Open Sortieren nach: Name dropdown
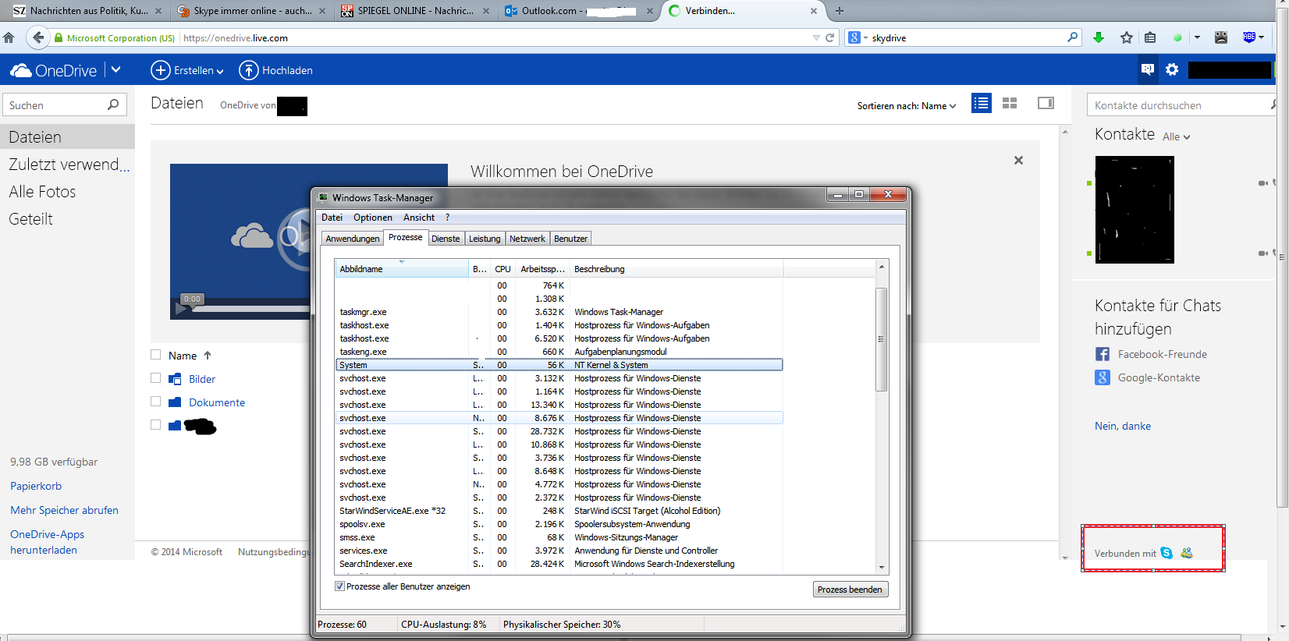Image resolution: width=1289 pixels, height=641 pixels. tap(907, 106)
